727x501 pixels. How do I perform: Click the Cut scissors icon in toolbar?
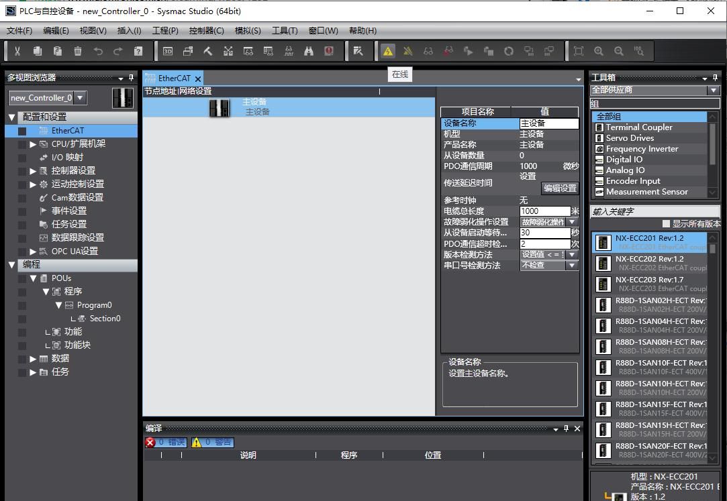(17, 51)
